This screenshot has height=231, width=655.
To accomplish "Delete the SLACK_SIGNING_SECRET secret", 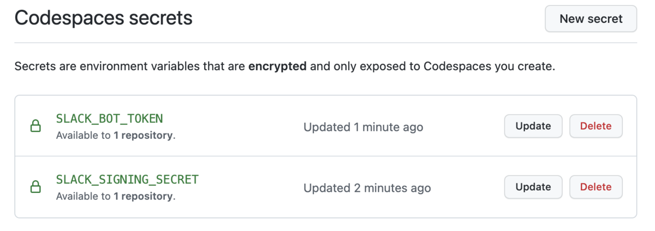I will (596, 187).
